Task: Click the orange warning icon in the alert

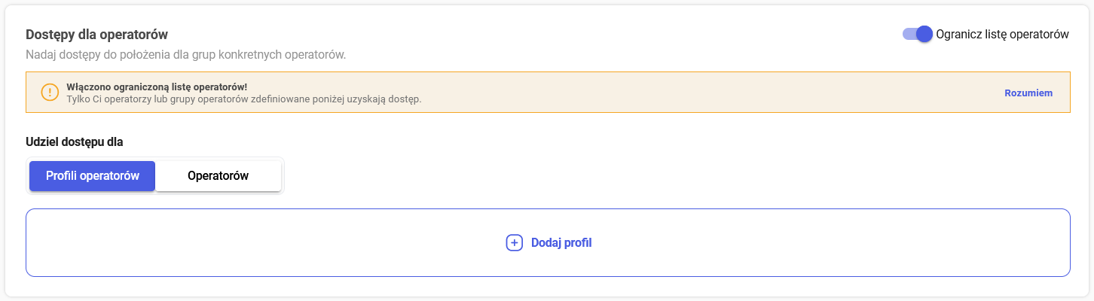Action: coord(49,93)
